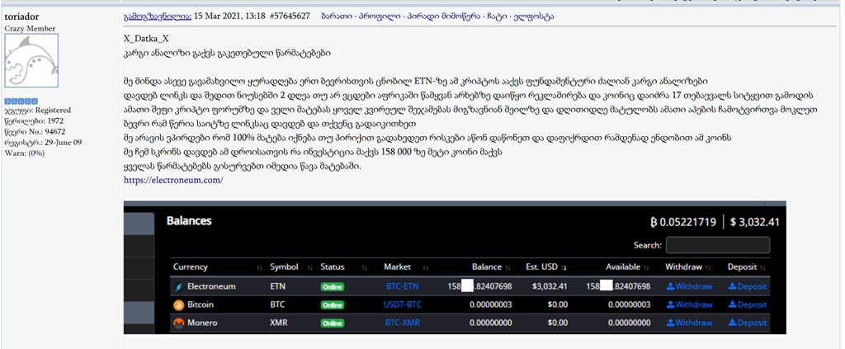The image size is (845, 349).
Task: Click the Online badge for ETN
Action: coord(333,287)
